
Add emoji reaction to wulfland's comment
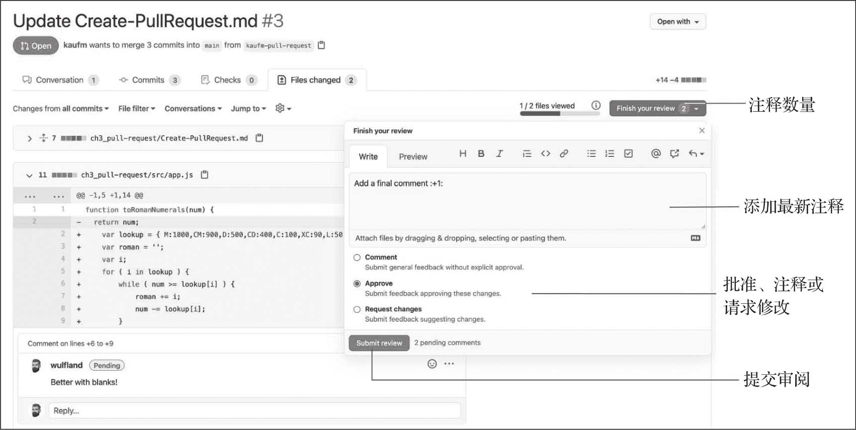click(x=432, y=364)
